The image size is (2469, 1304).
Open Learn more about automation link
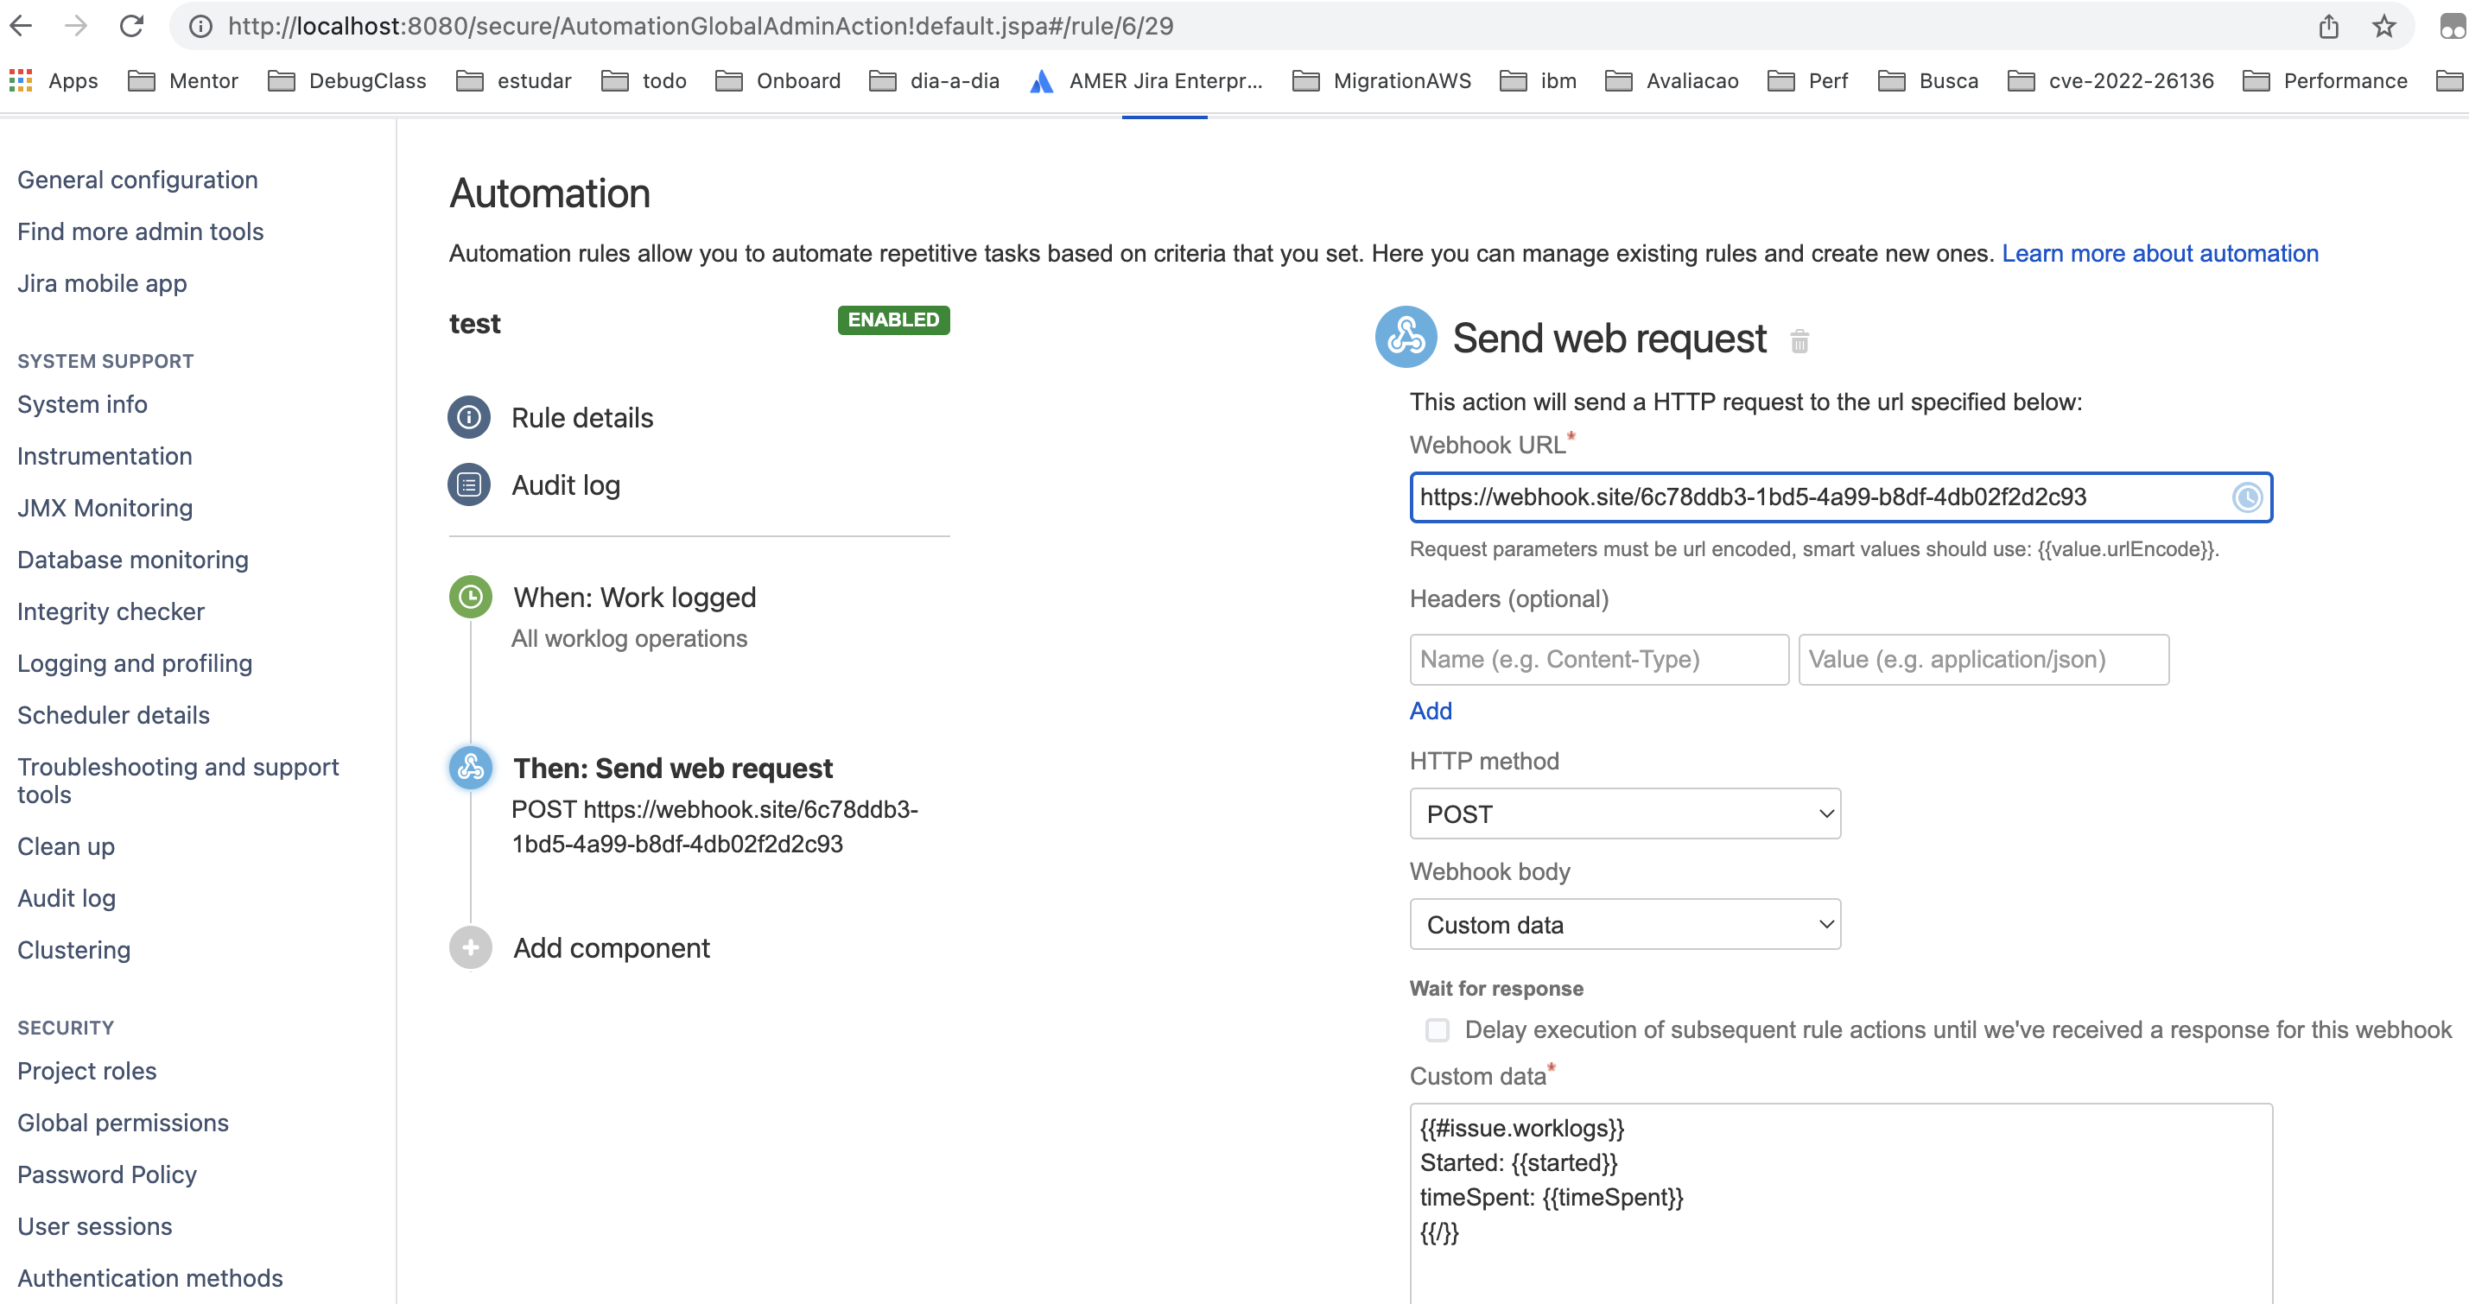(2160, 254)
